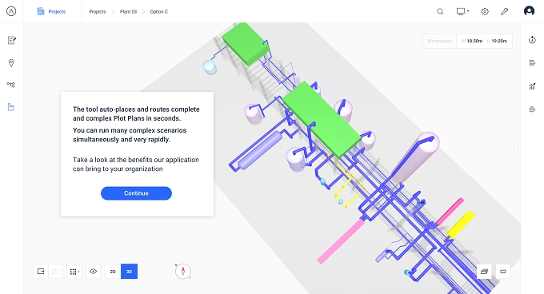Expand the monitor display dropdown
Image resolution: width=544 pixels, height=294 pixels.
pyautogui.click(x=462, y=11)
